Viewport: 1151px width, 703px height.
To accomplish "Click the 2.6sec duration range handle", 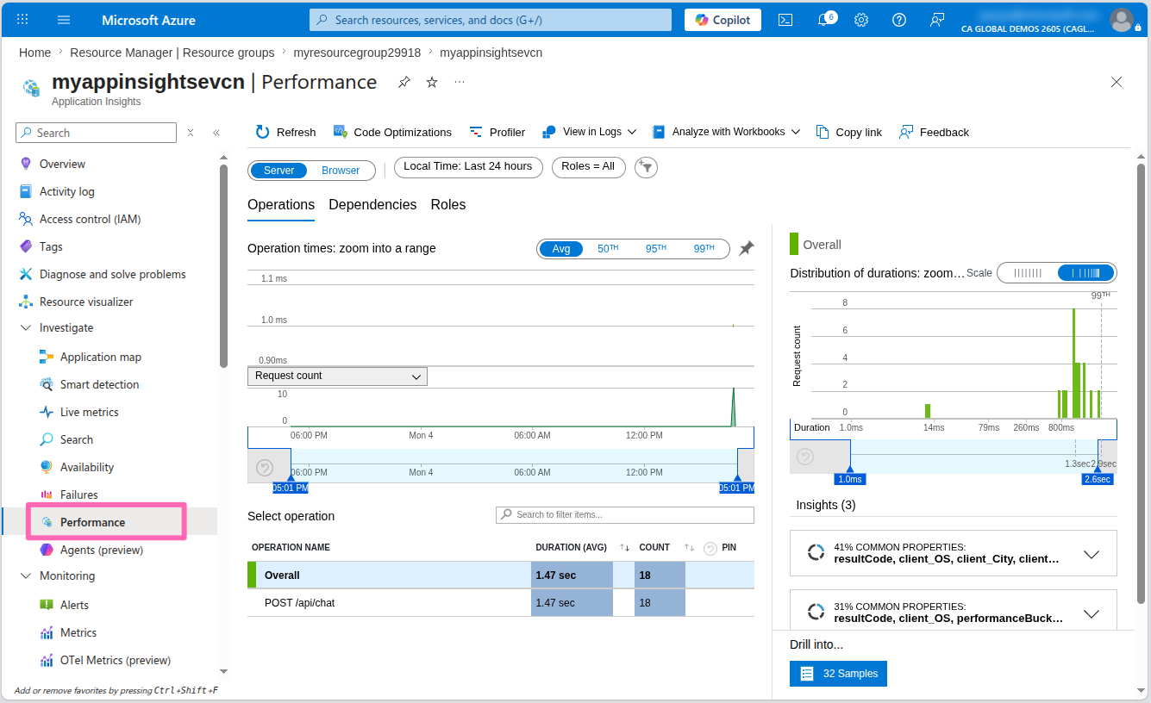I will [x=1098, y=479].
